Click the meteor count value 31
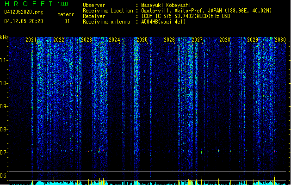 click(x=67, y=21)
